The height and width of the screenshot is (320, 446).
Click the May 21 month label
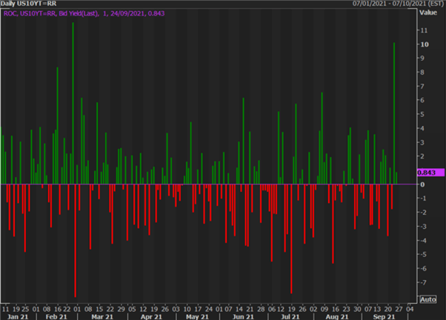[x=197, y=316]
